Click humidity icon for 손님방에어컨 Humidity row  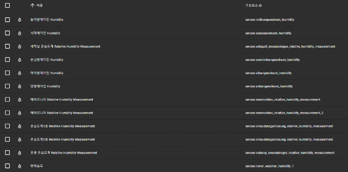pos(20,59)
